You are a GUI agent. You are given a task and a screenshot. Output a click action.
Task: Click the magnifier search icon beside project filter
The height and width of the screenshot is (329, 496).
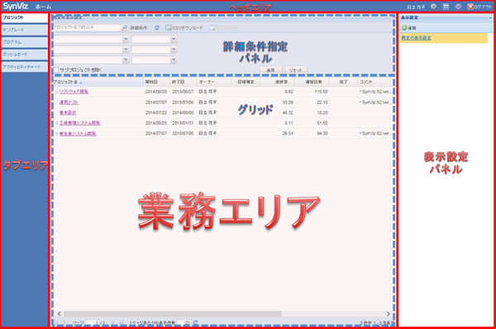tap(125, 27)
